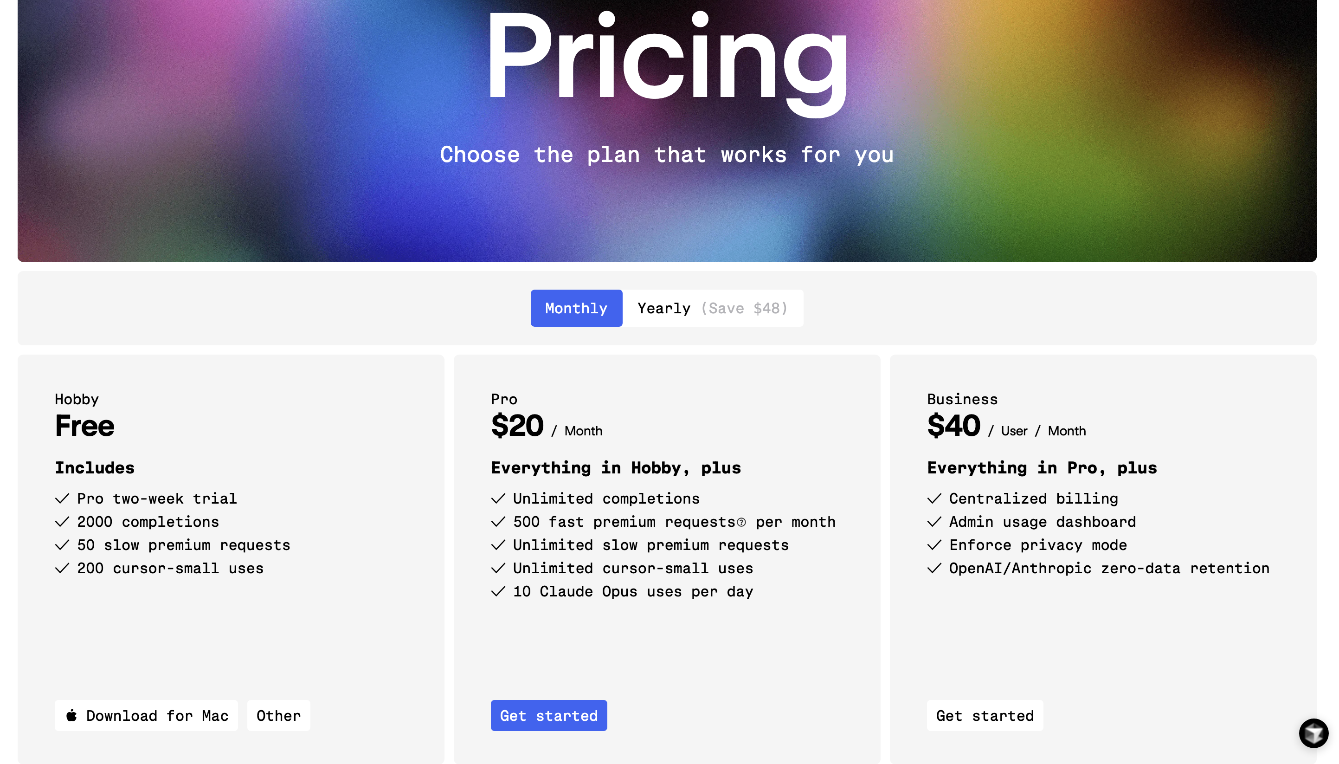Choose Other download options
Screen dimensions: 1339x764
[278, 715]
